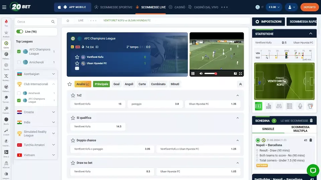Pause the live video stream

click(x=193, y=73)
